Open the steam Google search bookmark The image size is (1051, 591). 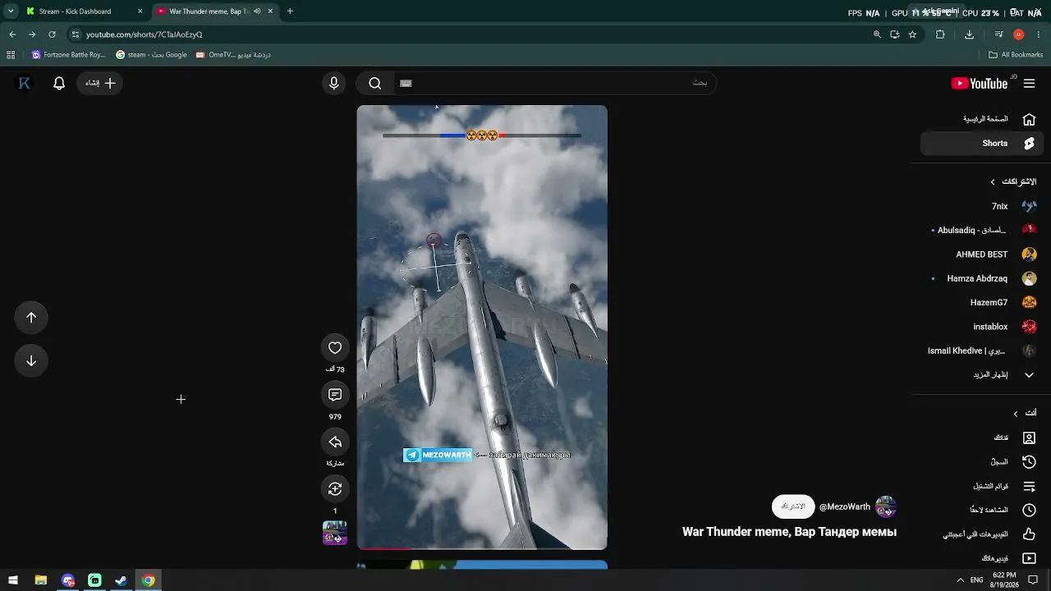pos(151,55)
